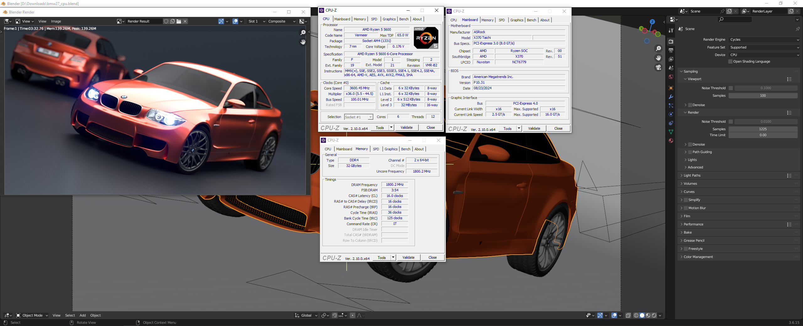Open the Output properties tab icon
The image size is (803, 326).
click(x=671, y=50)
